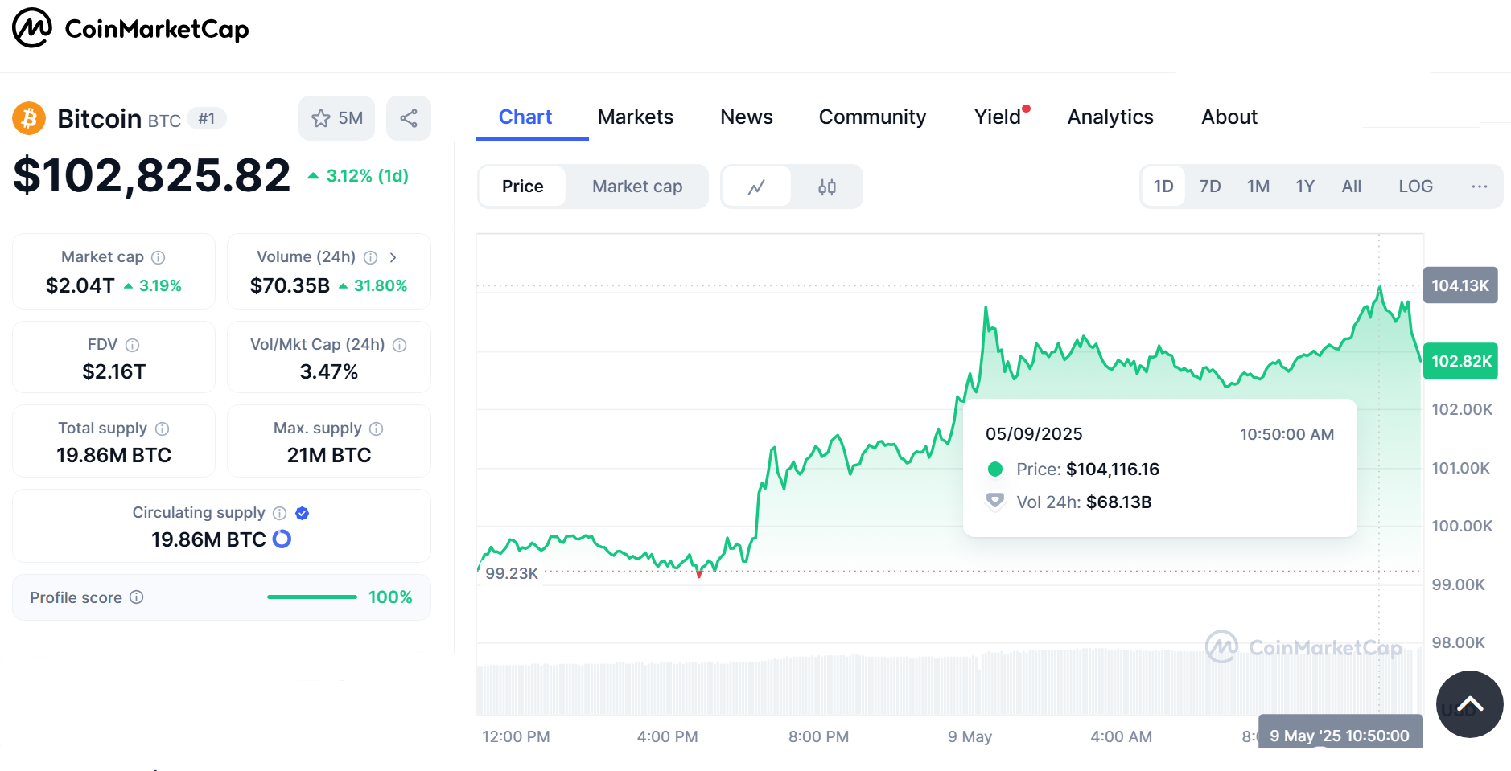Click the 3.47% Vol/Mkt Cap value
The image size is (1511, 771).
pos(329,371)
